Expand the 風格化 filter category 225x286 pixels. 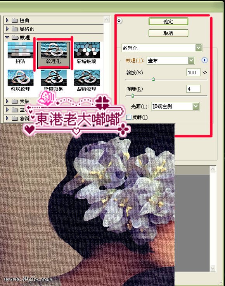point(7,29)
